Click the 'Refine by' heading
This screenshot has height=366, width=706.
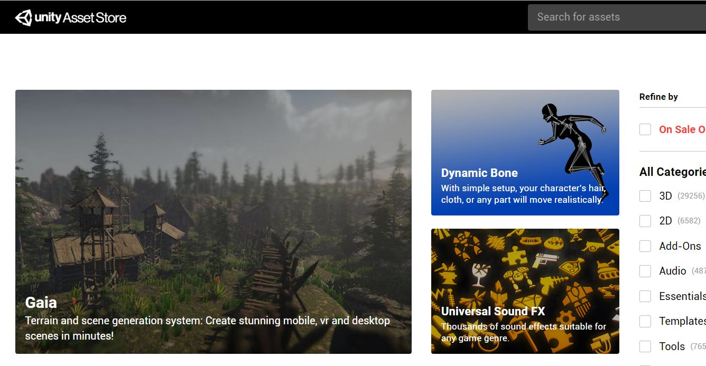pyautogui.click(x=658, y=97)
